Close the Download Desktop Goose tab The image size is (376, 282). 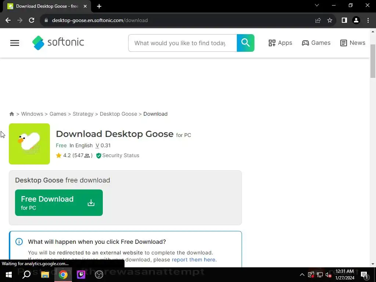85,6
